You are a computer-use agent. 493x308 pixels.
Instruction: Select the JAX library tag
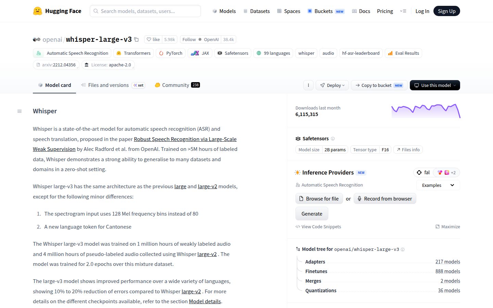200,53
